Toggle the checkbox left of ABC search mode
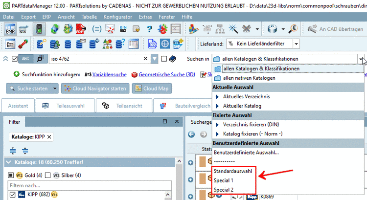 tap(15, 59)
